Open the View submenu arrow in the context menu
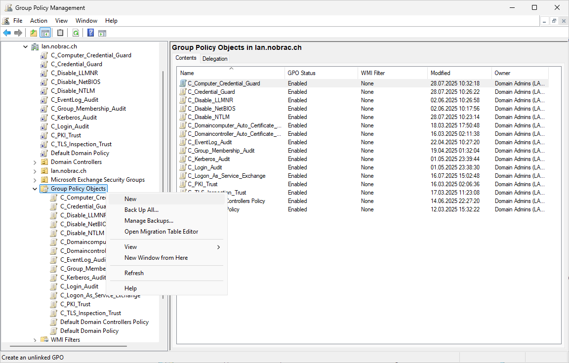 [x=218, y=247]
